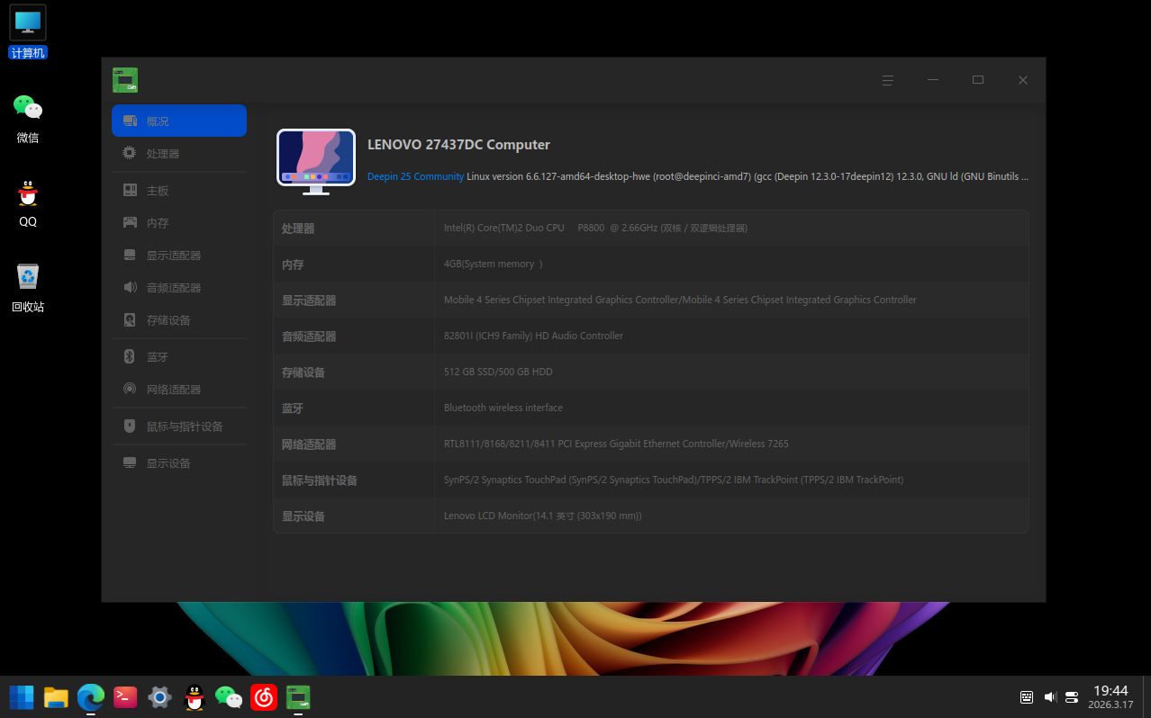The image size is (1151, 718).
Task: Switch to the 处理器 tab label
Action: coord(163,154)
